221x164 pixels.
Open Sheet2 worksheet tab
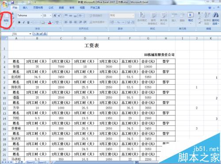pos(30,162)
